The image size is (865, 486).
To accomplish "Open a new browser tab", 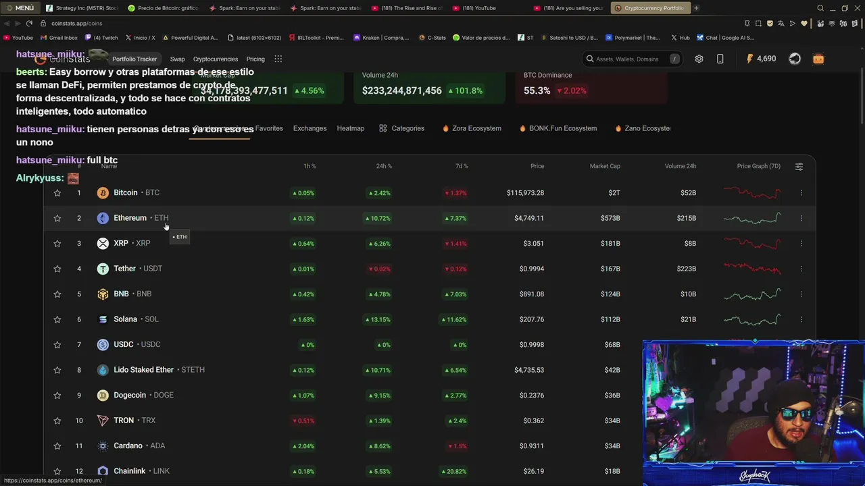I will click(x=696, y=8).
